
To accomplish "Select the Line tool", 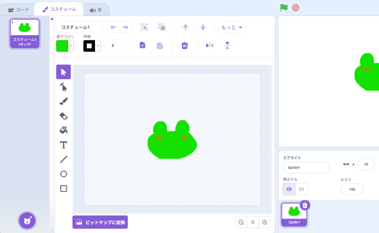I will (63, 159).
